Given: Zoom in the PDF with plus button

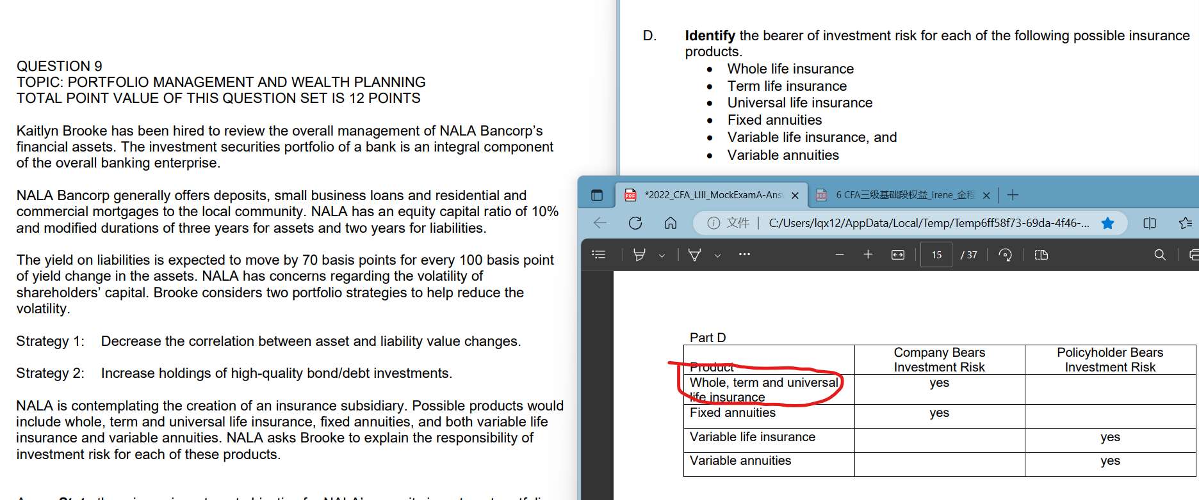Looking at the screenshot, I should 868,254.
